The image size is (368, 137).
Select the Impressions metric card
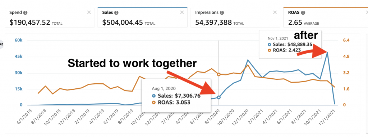235,18
